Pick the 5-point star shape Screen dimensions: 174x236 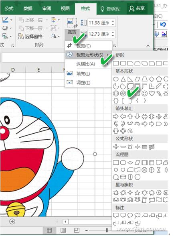coord(137,193)
